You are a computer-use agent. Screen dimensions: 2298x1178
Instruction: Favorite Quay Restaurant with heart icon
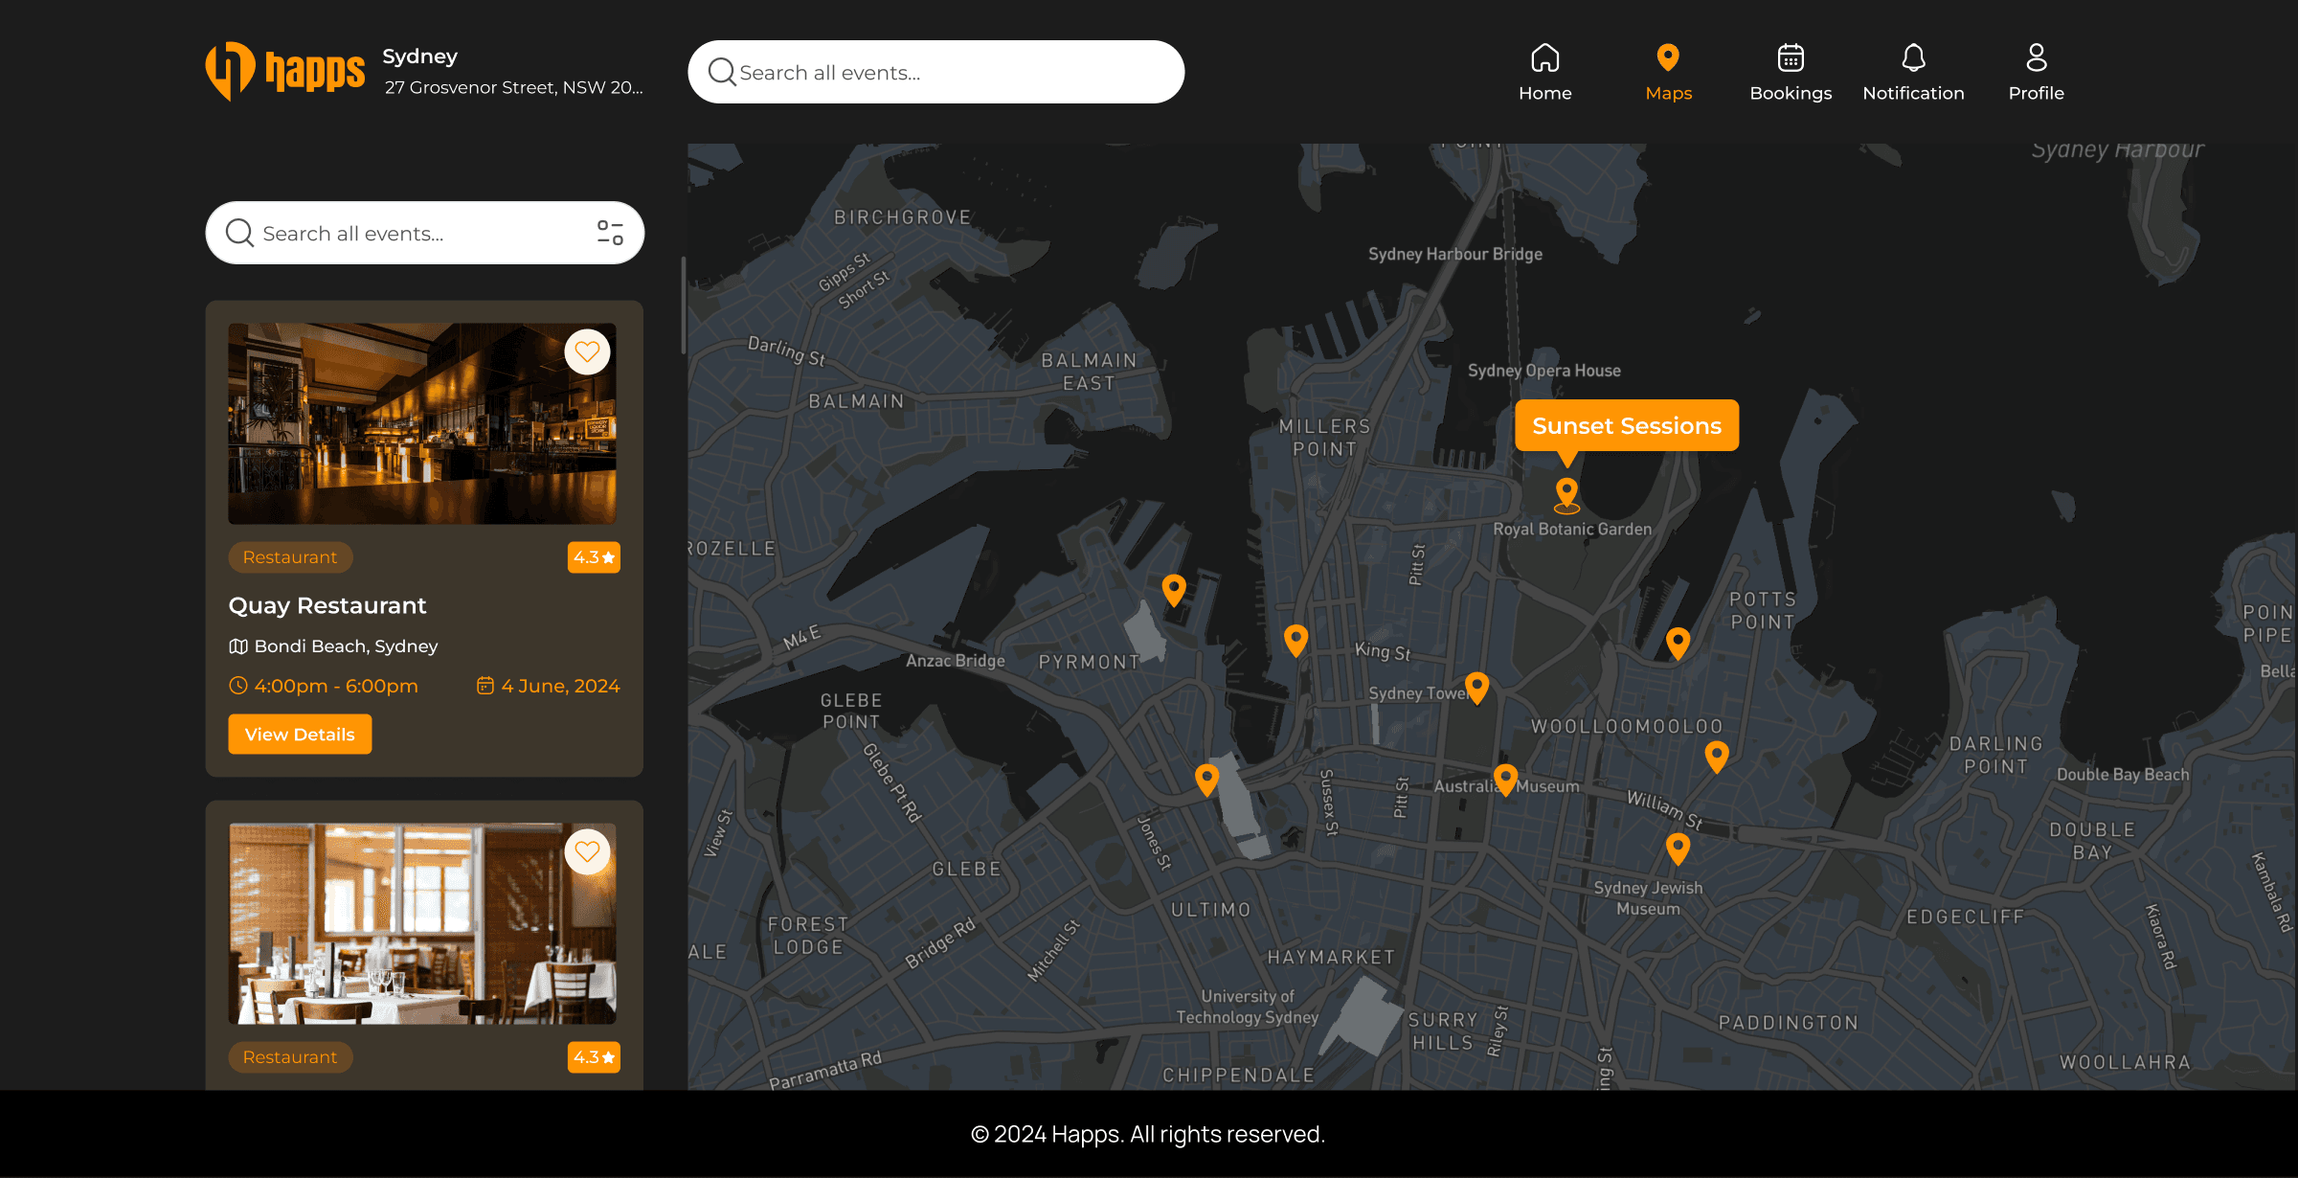587,352
